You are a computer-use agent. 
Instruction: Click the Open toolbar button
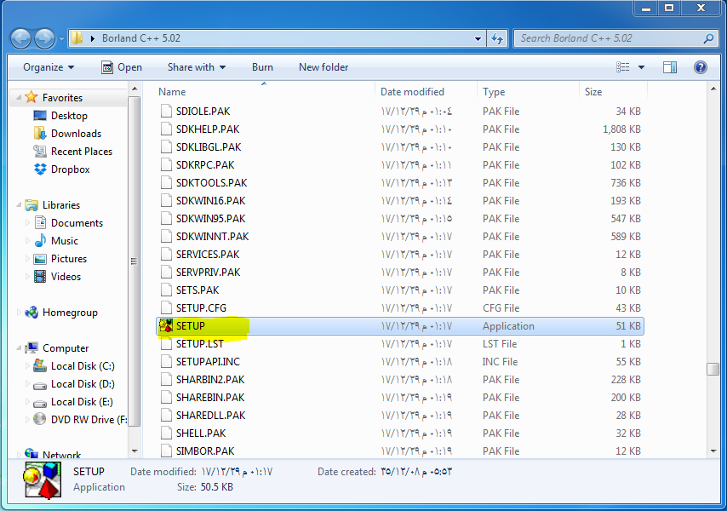[122, 67]
